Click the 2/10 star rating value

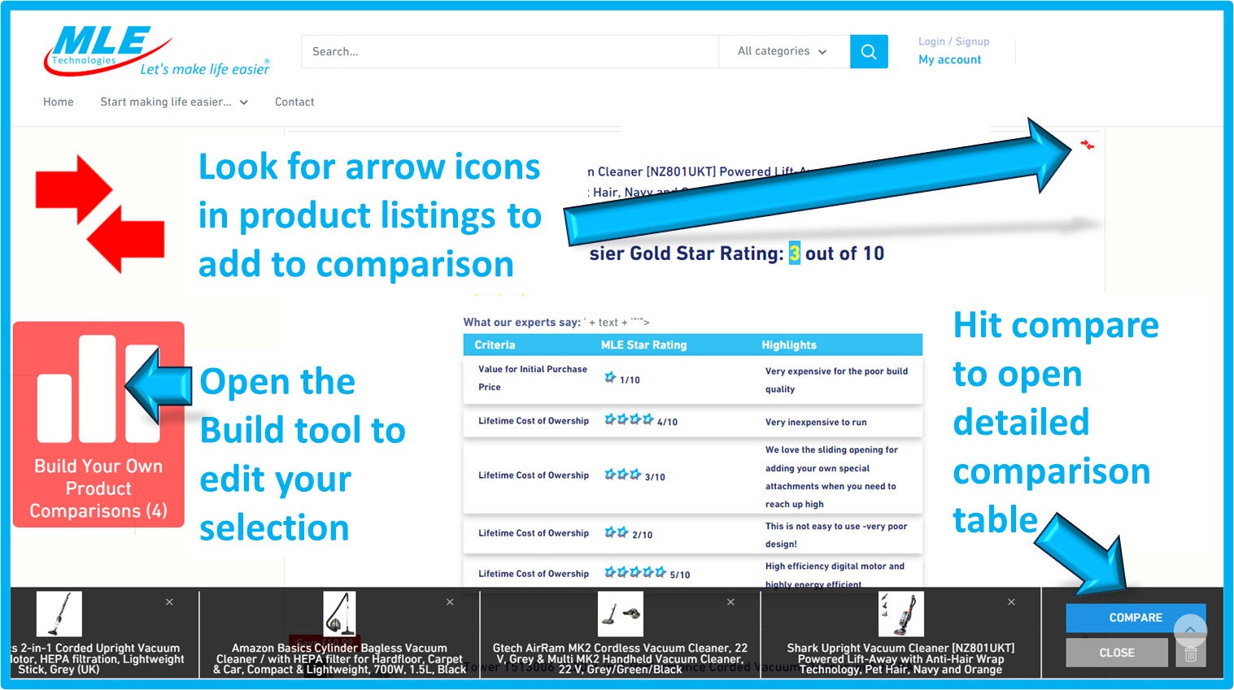point(642,535)
